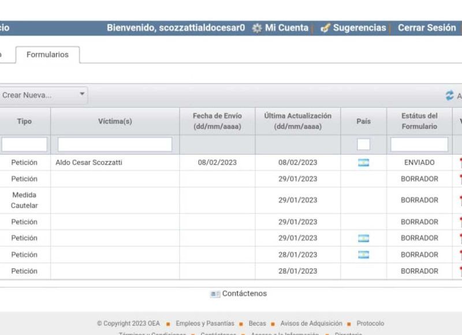The image size is (462, 335).
Task: Click the País filter box
Action: point(363,145)
